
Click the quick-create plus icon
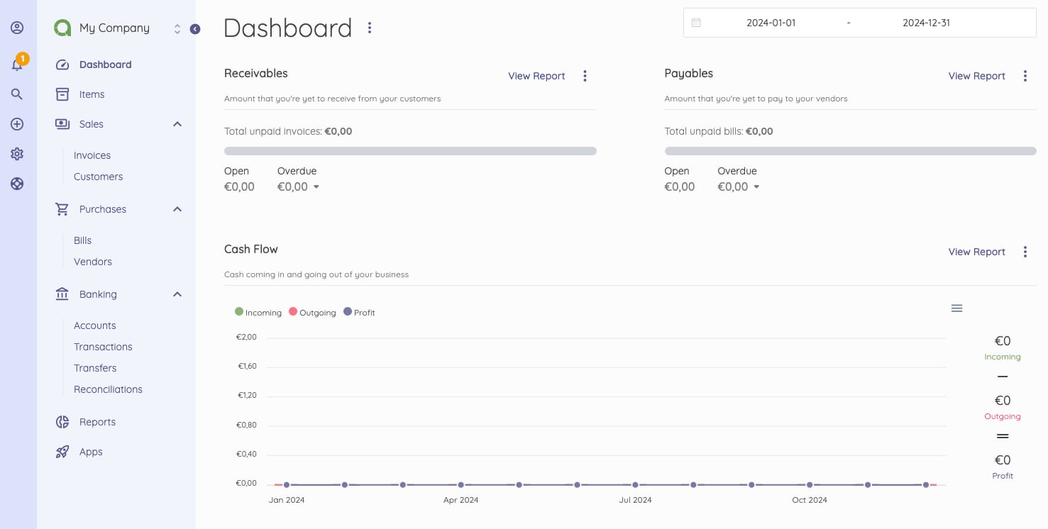point(16,123)
